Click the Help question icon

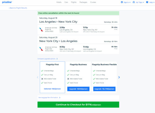click(x=147, y=2)
